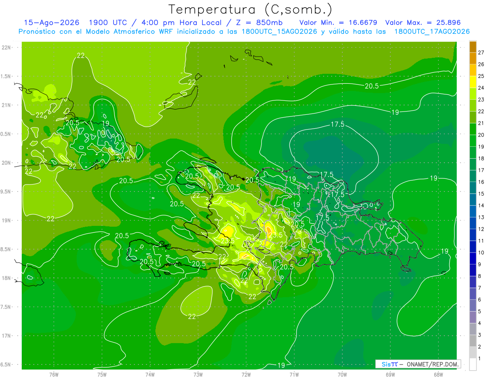Screen dimensions: 492x380
Task: Click the dark orange swatch above 27
Action: tap(473, 46)
